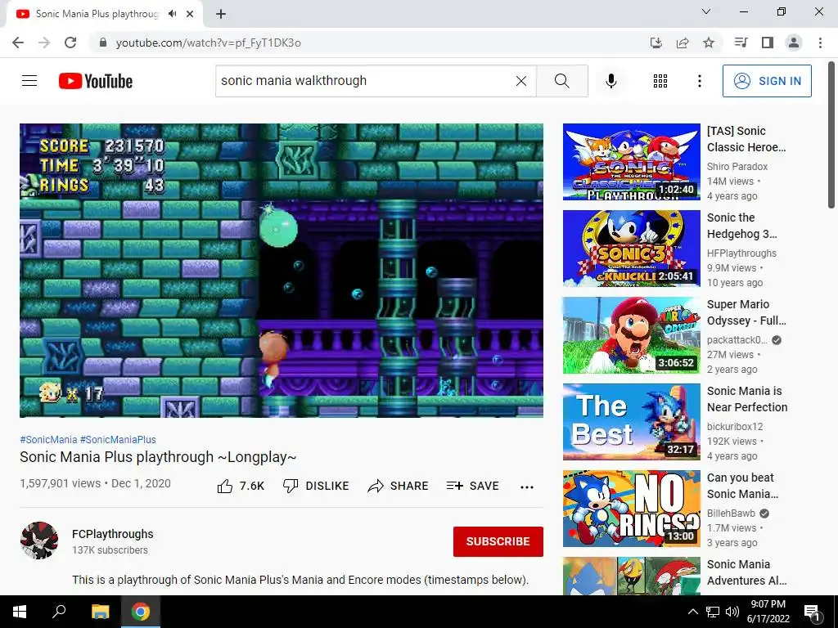Save the video to a playlist

tap(472, 486)
